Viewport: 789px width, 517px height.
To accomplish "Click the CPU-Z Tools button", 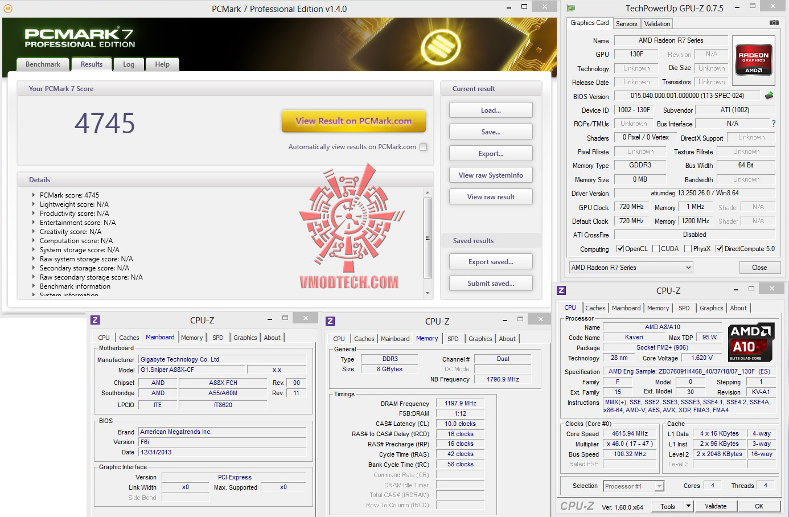I will click(668, 506).
